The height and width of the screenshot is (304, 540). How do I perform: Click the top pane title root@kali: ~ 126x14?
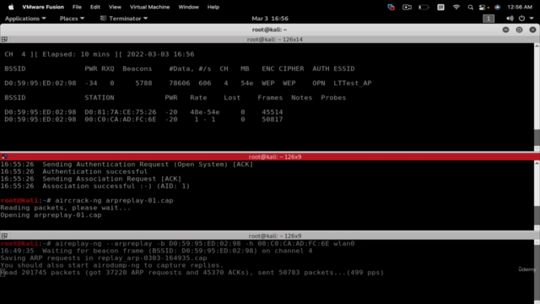tap(275, 40)
